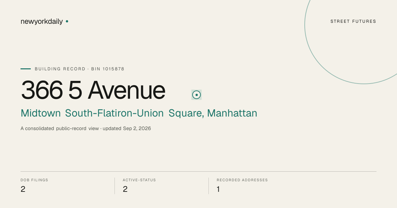
Task: Select the Active-Status label
Action: [x=139, y=180]
